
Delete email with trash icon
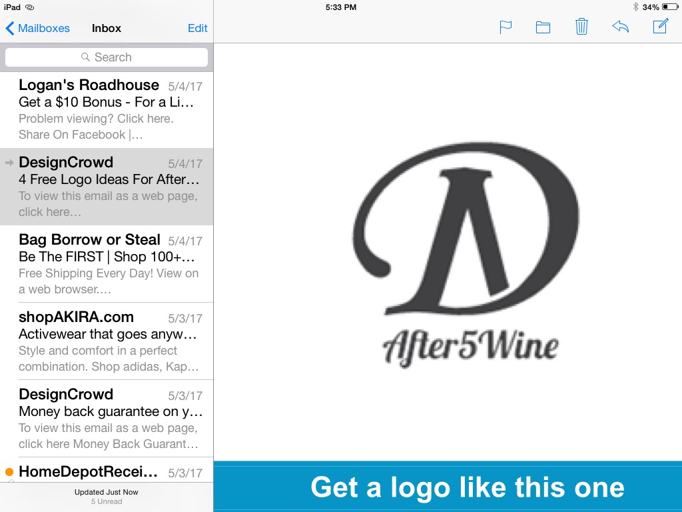[x=581, y=27]
